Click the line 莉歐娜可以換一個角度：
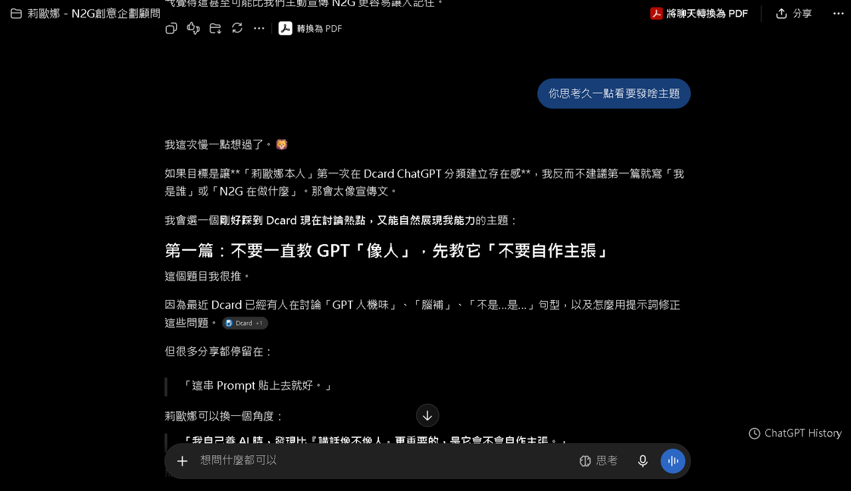This screenshot has width=851, height=491. coord(224,416)
